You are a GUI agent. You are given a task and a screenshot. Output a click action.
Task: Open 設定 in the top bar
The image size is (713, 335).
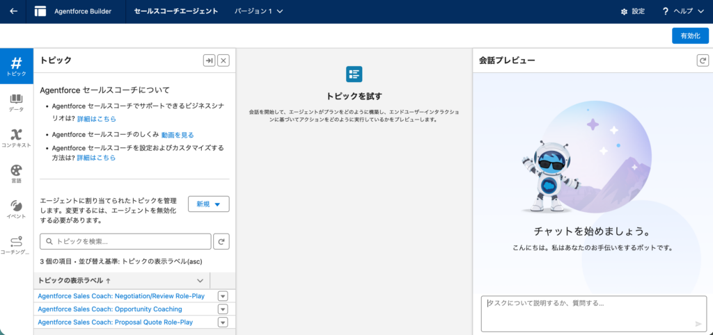632,12
